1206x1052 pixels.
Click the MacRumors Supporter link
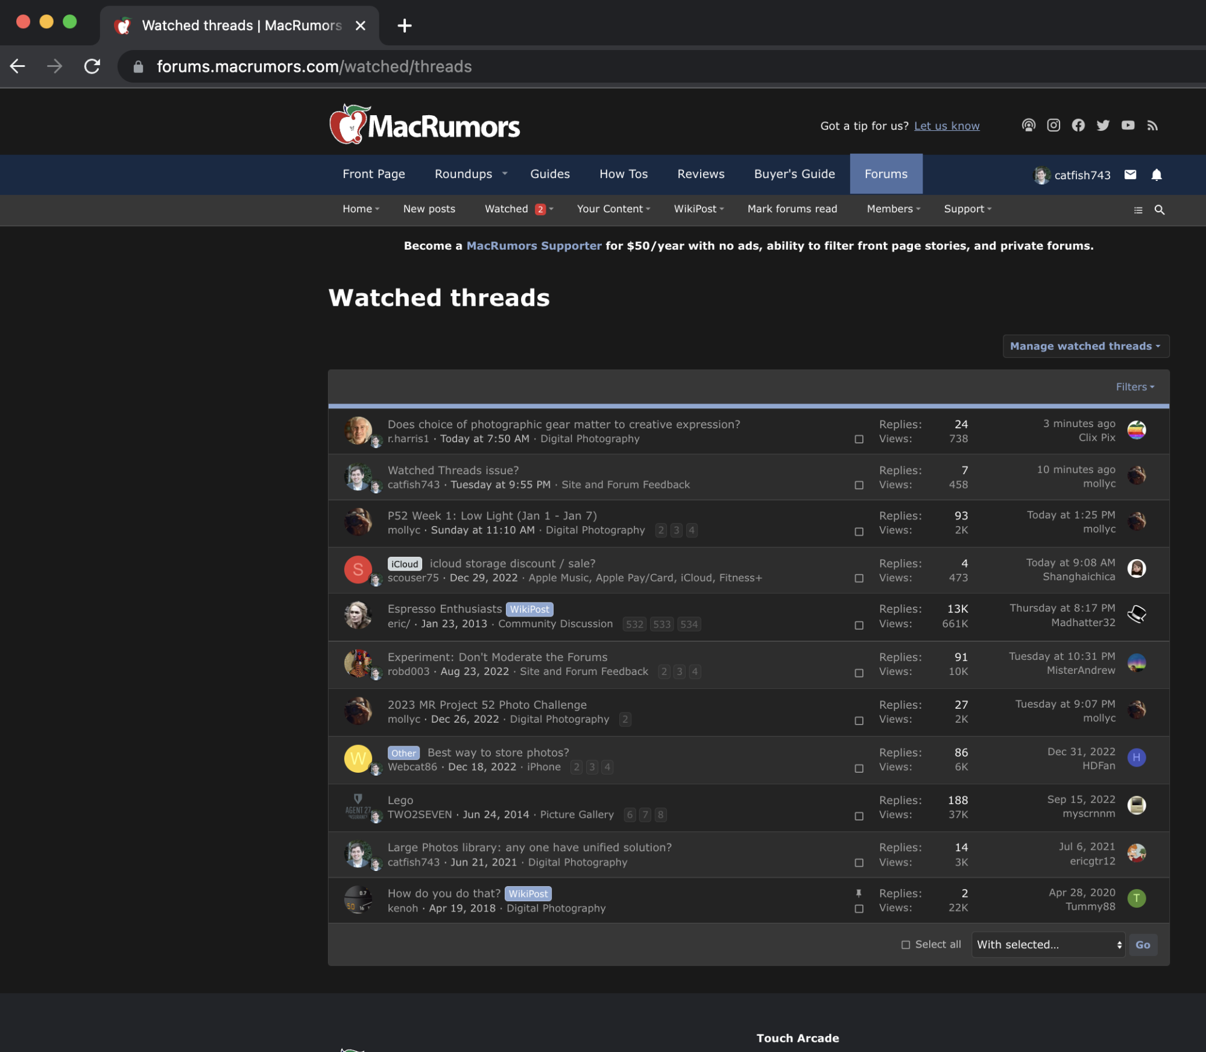pos(534,246)
